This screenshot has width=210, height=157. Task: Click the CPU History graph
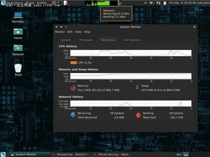click(x=131, y=53)
